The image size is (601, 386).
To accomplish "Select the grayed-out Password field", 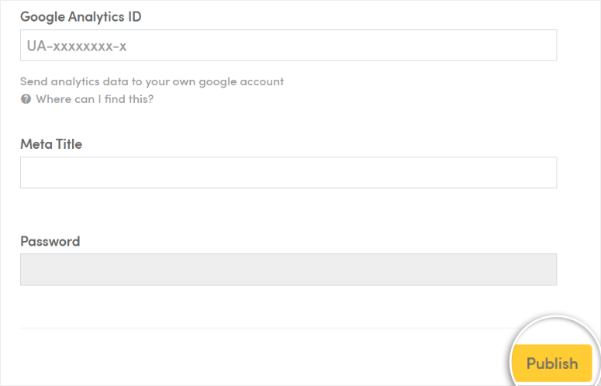I will click(288, 269).
